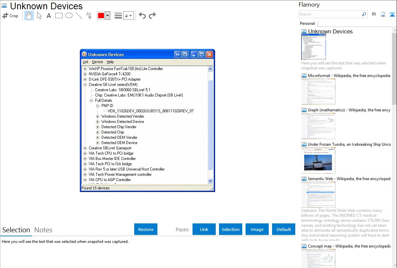397x268 pixels.
Task: Click the line thickness icon
Action: point(118,16)
